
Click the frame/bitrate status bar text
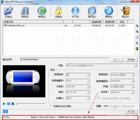(62, 117)
